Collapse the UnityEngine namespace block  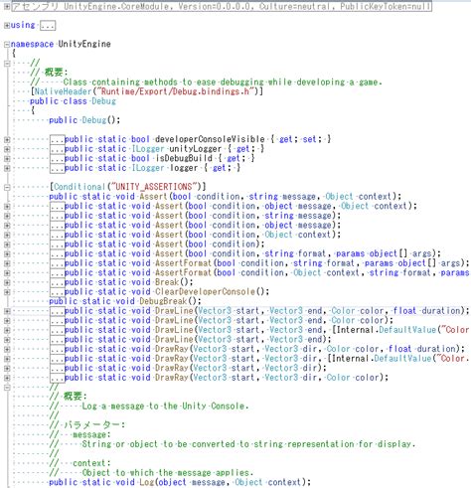[x=7, y=45]
